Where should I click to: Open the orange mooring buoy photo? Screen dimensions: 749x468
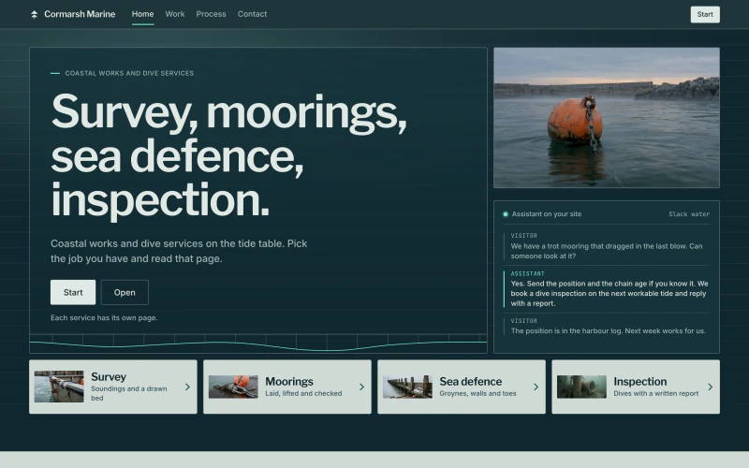pos(606,118)
